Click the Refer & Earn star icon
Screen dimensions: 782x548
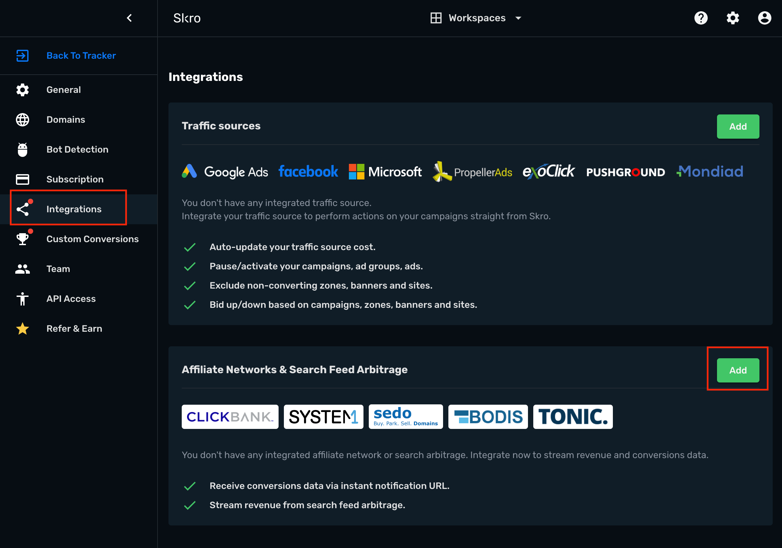click(23, 329)
